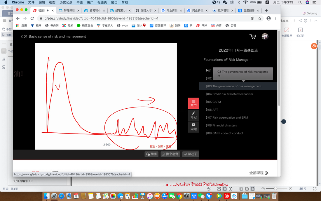Click the 助手 assistant button
This screenshot has width=321, height=201.
point(151,154)
